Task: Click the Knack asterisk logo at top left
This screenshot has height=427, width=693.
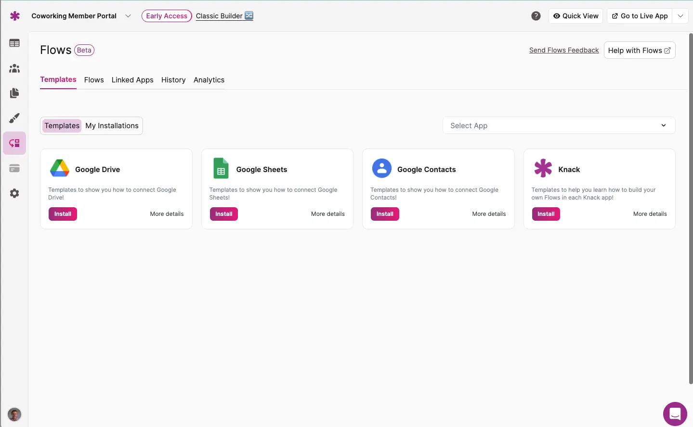Action: [x=15, y=16]
